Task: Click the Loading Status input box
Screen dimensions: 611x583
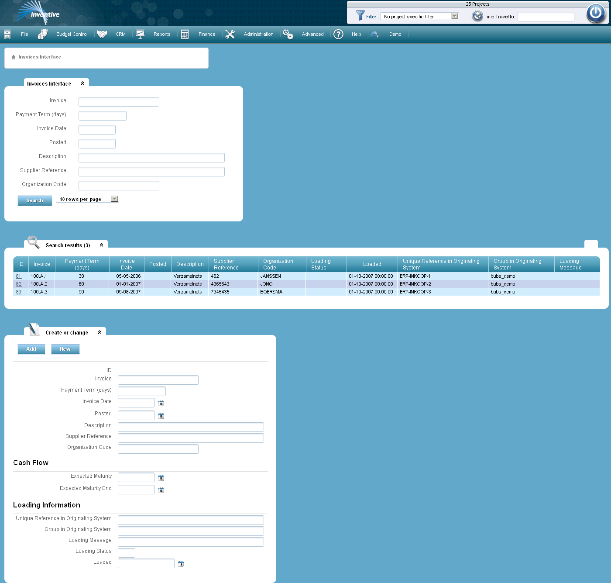Action: coord(127,553)
